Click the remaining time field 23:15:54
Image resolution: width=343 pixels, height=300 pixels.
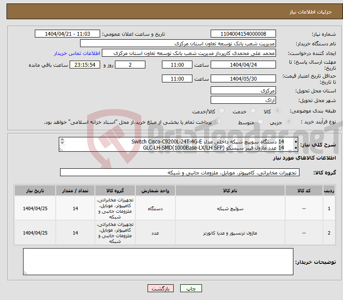85,65
